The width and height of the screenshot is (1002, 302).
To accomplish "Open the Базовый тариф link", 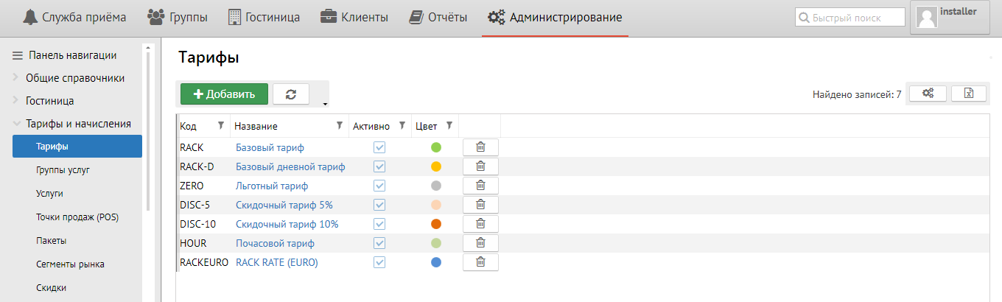I will coord(270,147).
